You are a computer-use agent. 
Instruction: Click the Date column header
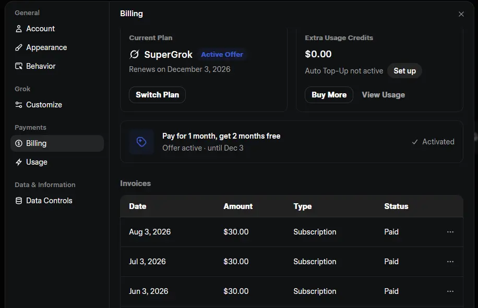click(137, 206)
